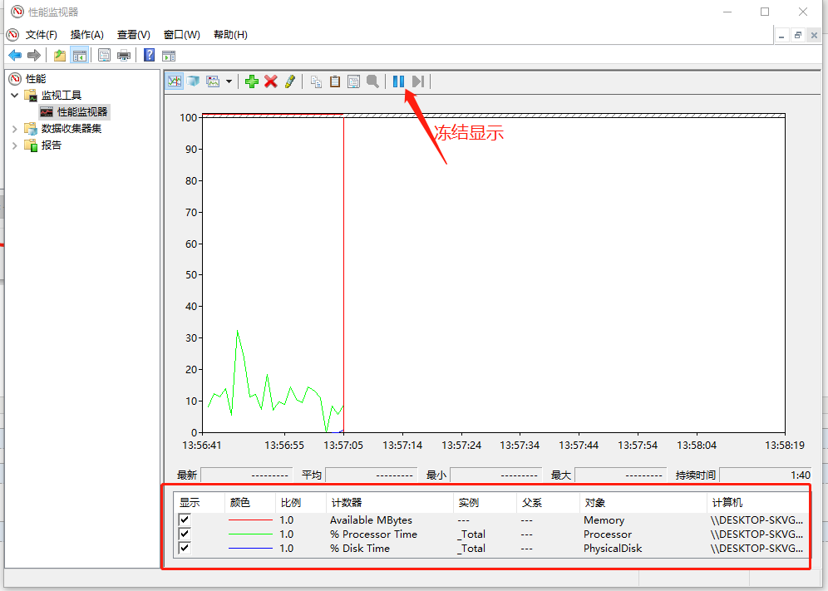Click the Memory object cell
This screenshot has width=828, height=591.
click(x=604, y=520)
